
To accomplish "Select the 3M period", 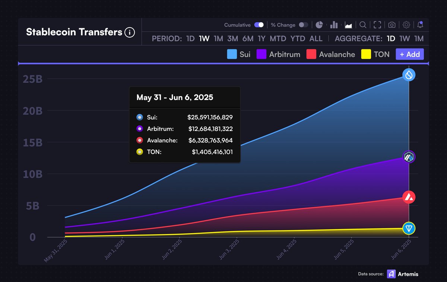I will (232, 39).
